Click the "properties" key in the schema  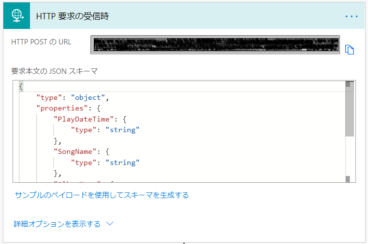pyautogui.click(x=62, y=108)
